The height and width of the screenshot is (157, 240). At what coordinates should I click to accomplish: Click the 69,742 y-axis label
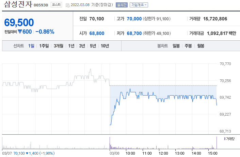coord(225,97)
